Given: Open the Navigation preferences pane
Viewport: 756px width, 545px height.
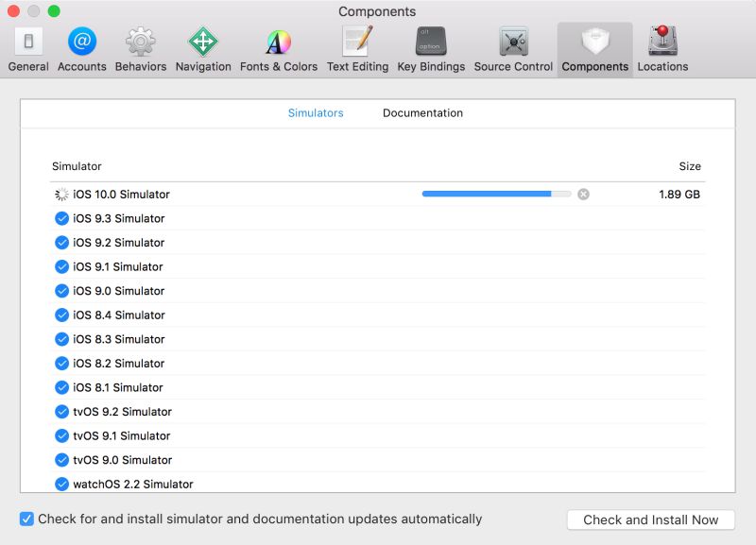Looking at the screenshot, I should click(203, 49).
